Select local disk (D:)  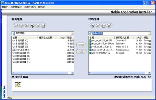tap(20, 44)
